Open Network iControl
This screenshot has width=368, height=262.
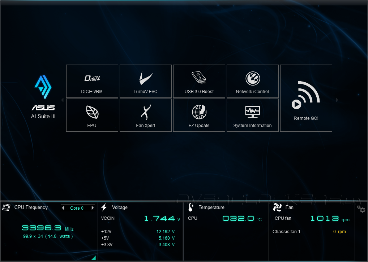click(x=253, y=81)
